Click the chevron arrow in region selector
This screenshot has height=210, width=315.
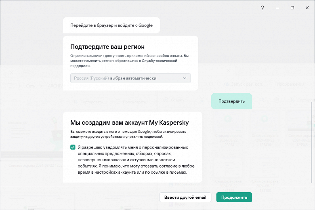click(x=185, y=78)
